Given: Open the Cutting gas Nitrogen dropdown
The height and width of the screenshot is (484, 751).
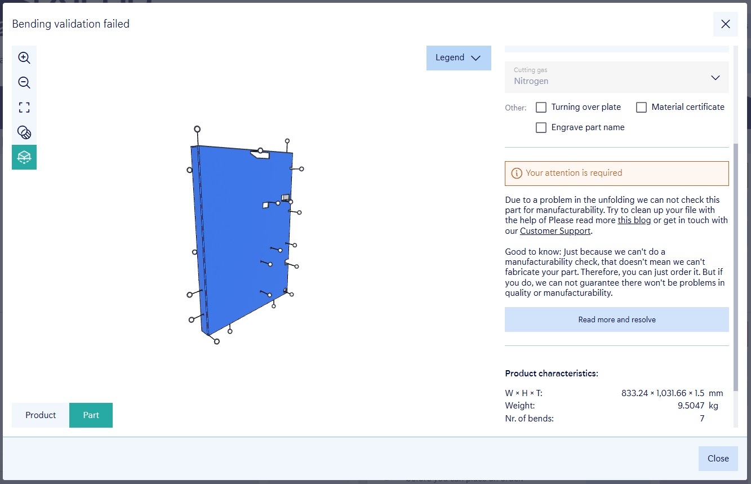Looking at the screenshot, I should pos(608,77).
